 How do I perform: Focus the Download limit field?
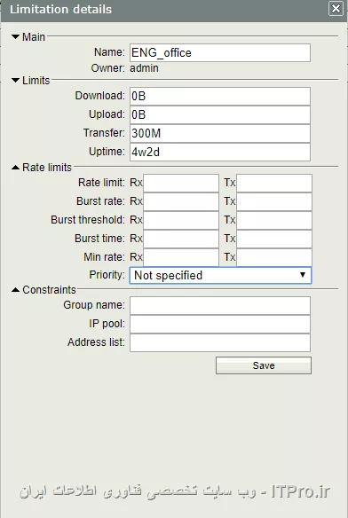[220, 96]
